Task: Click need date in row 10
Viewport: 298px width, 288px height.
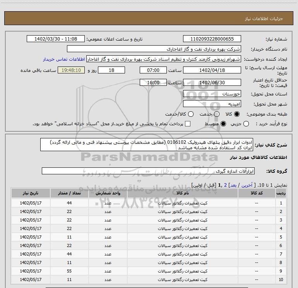Action: 31,279
